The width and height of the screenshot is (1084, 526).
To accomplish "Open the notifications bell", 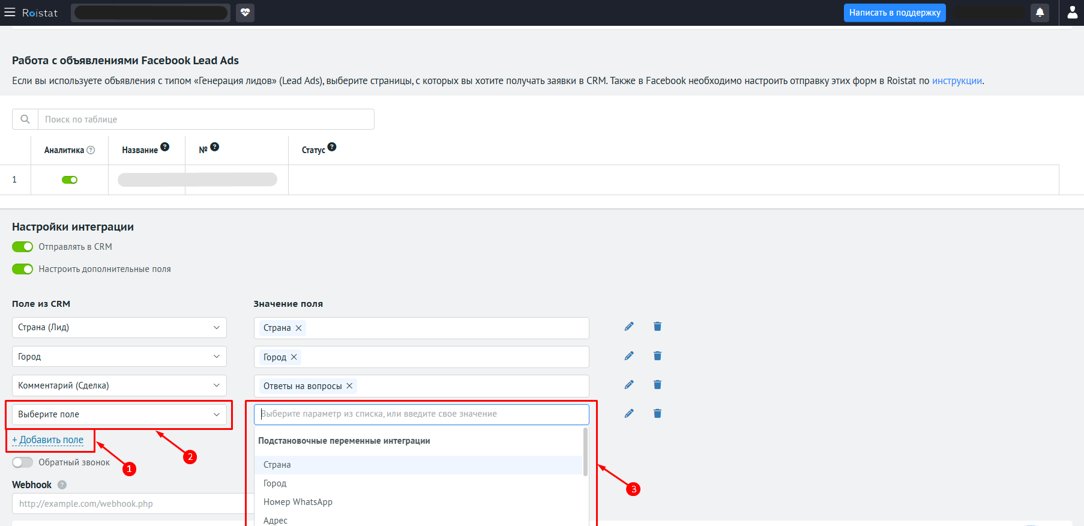I will pos(1040,13).
